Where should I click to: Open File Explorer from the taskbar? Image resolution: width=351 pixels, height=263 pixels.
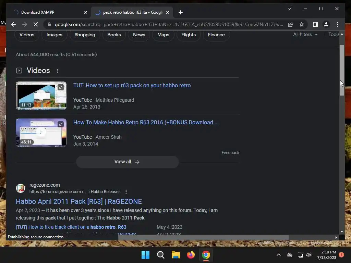(176, 255)
